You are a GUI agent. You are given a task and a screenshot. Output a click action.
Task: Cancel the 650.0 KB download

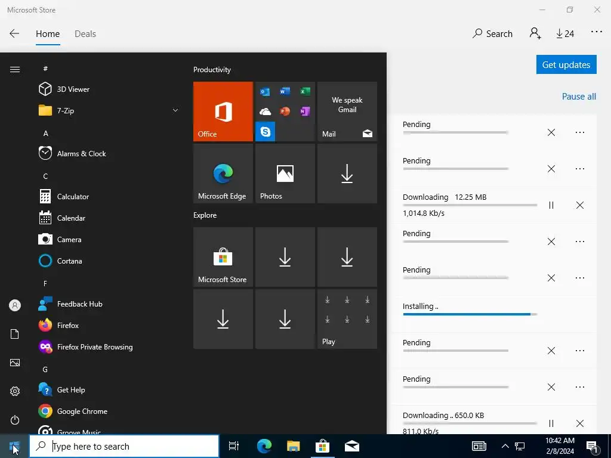click(580, 423)
